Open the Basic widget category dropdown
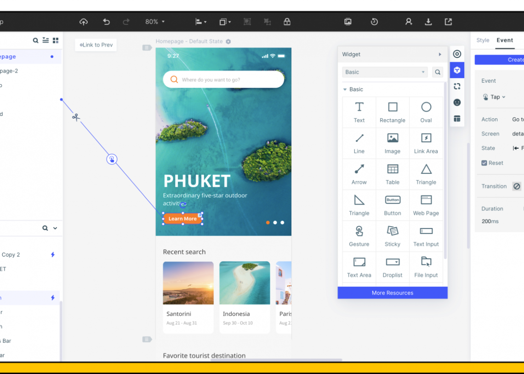Image resolution: width=524 pixels, height=374 pixels. 385,72
